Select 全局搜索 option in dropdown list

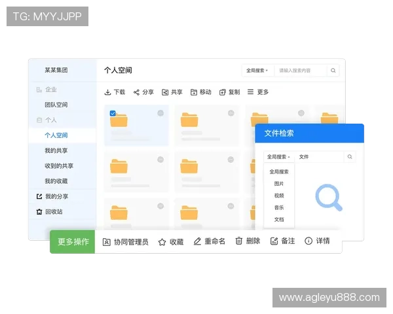(279, 172)
